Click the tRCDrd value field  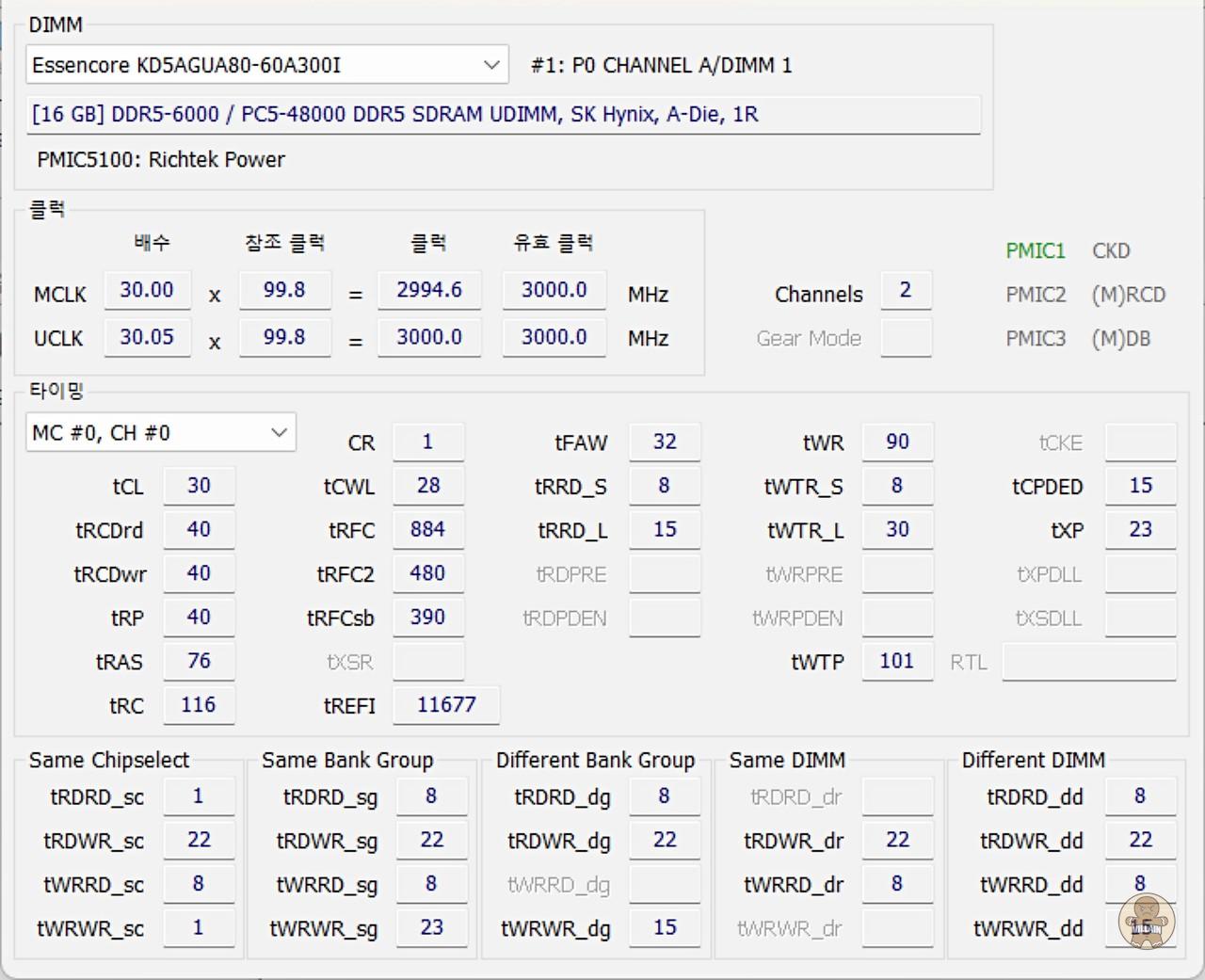tap(199, 530)
